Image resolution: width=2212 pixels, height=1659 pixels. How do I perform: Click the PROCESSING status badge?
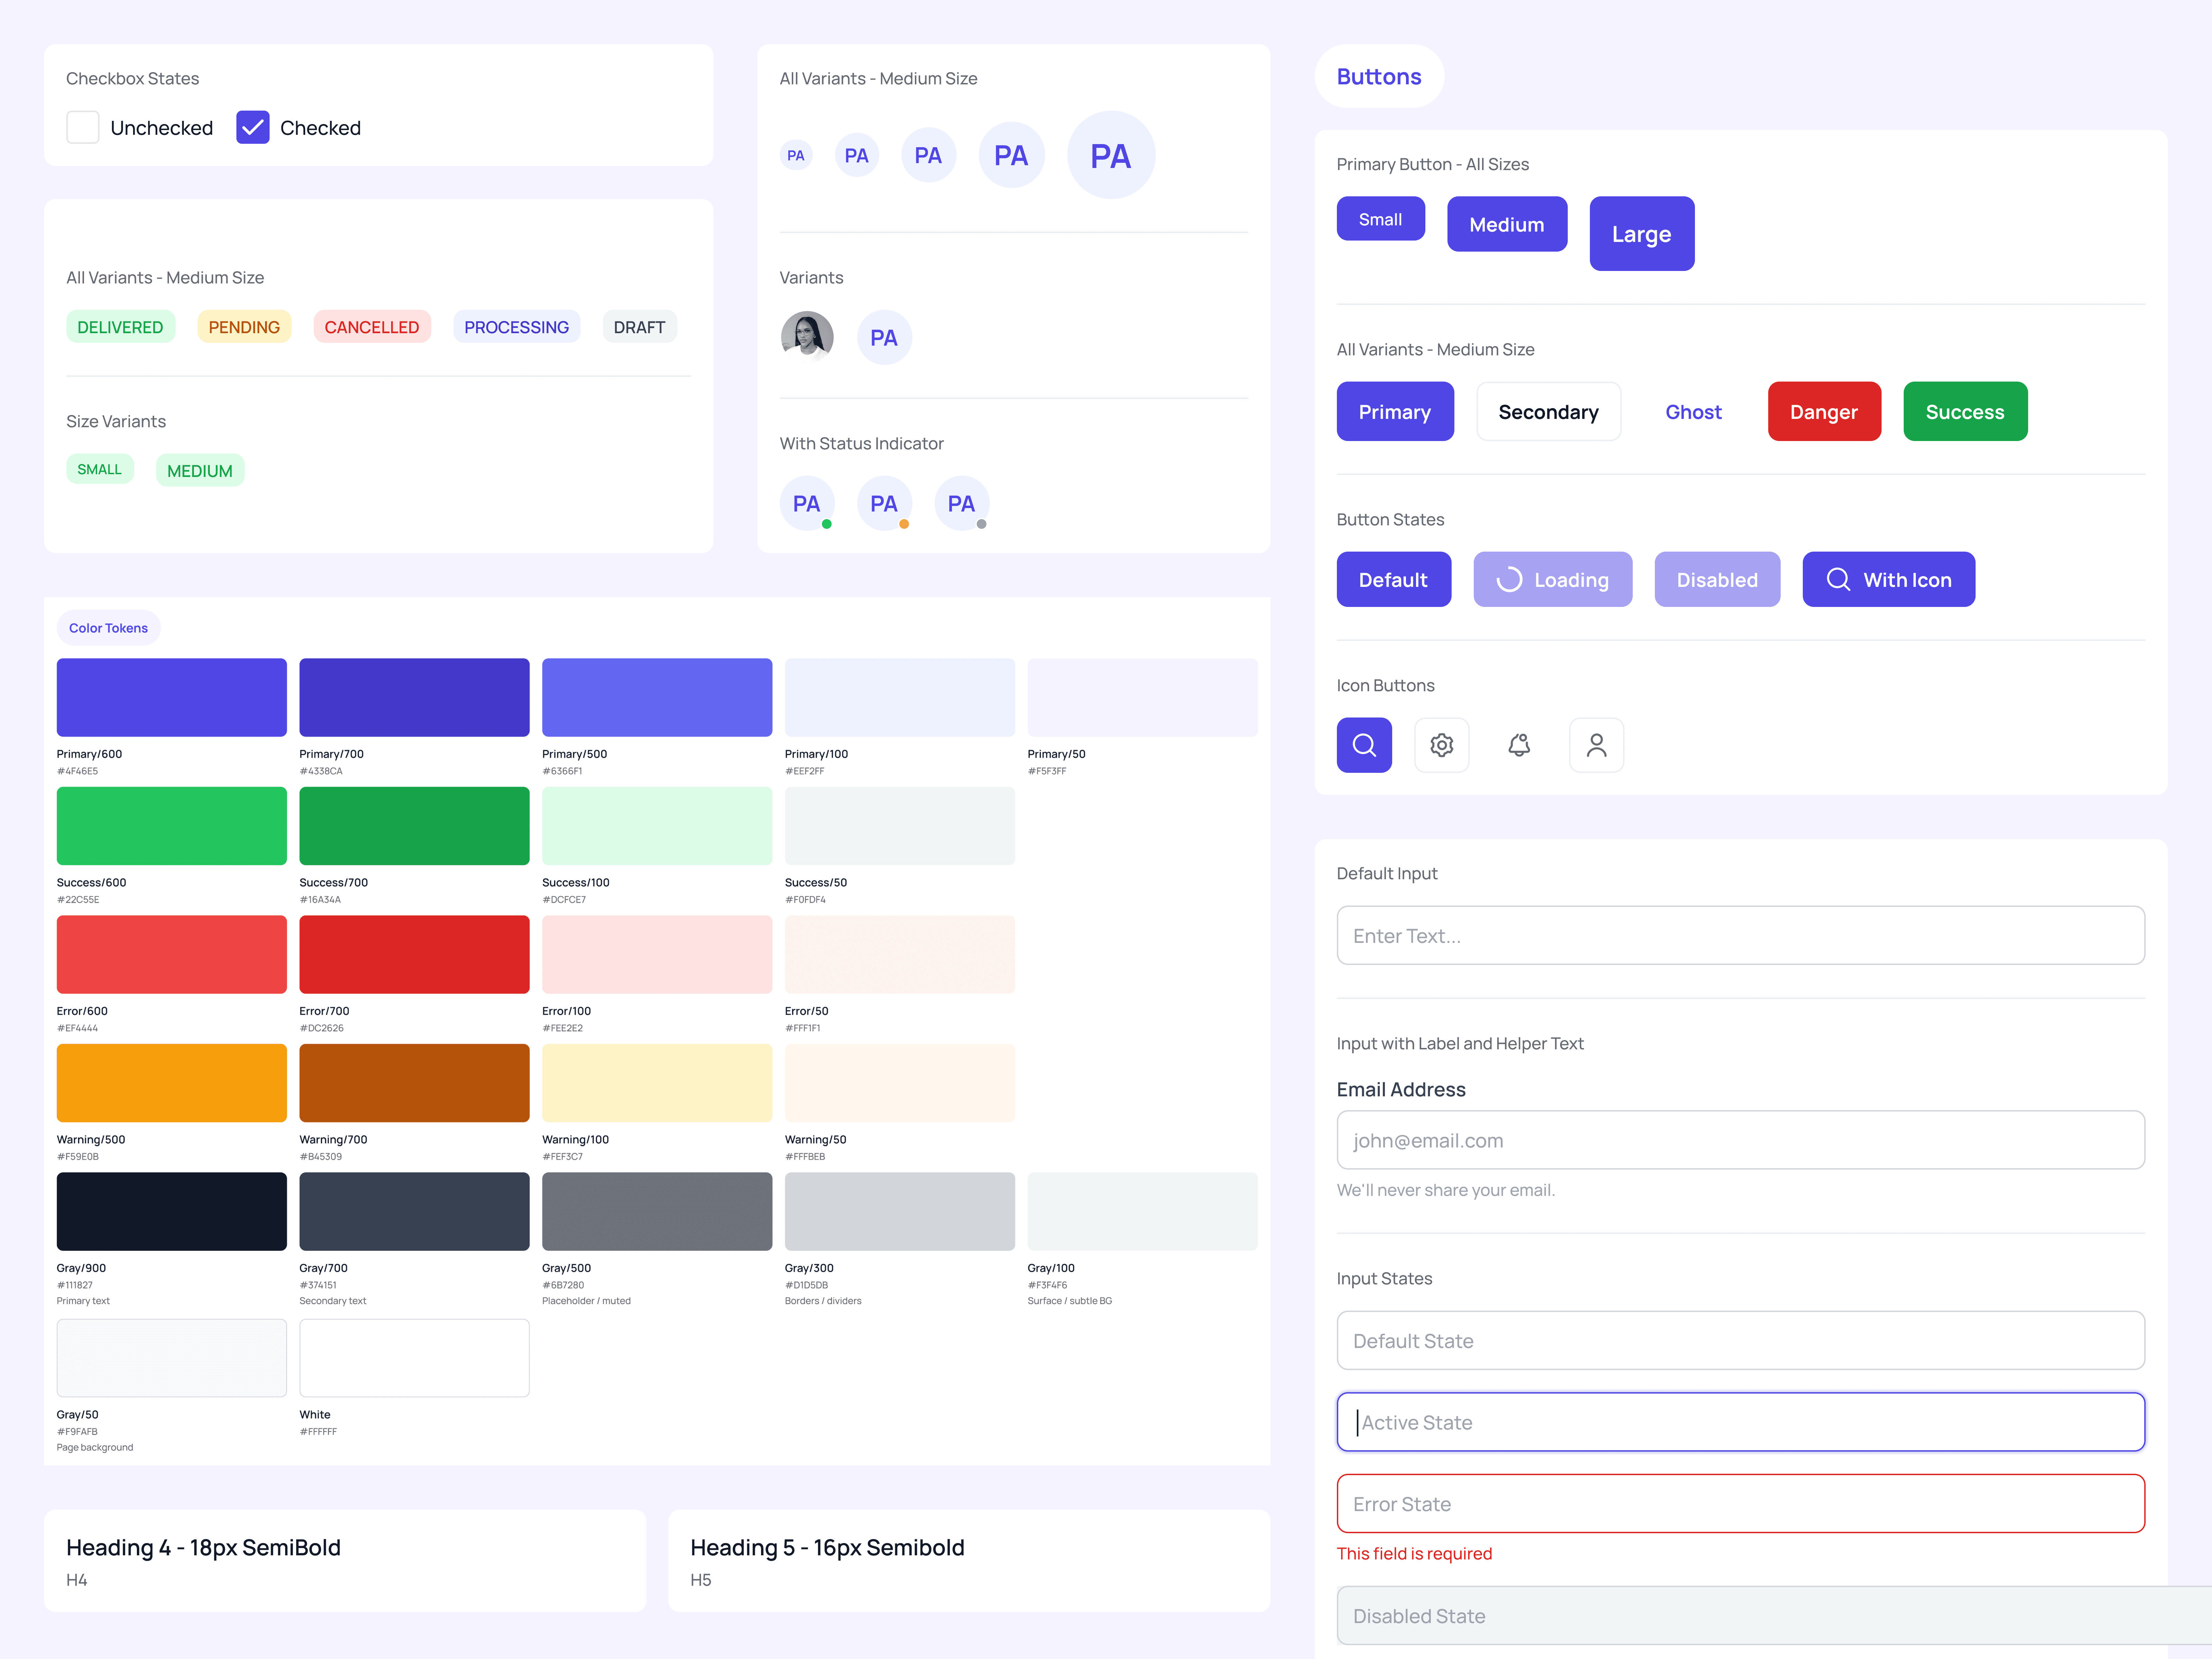click(x=516, y=327)
